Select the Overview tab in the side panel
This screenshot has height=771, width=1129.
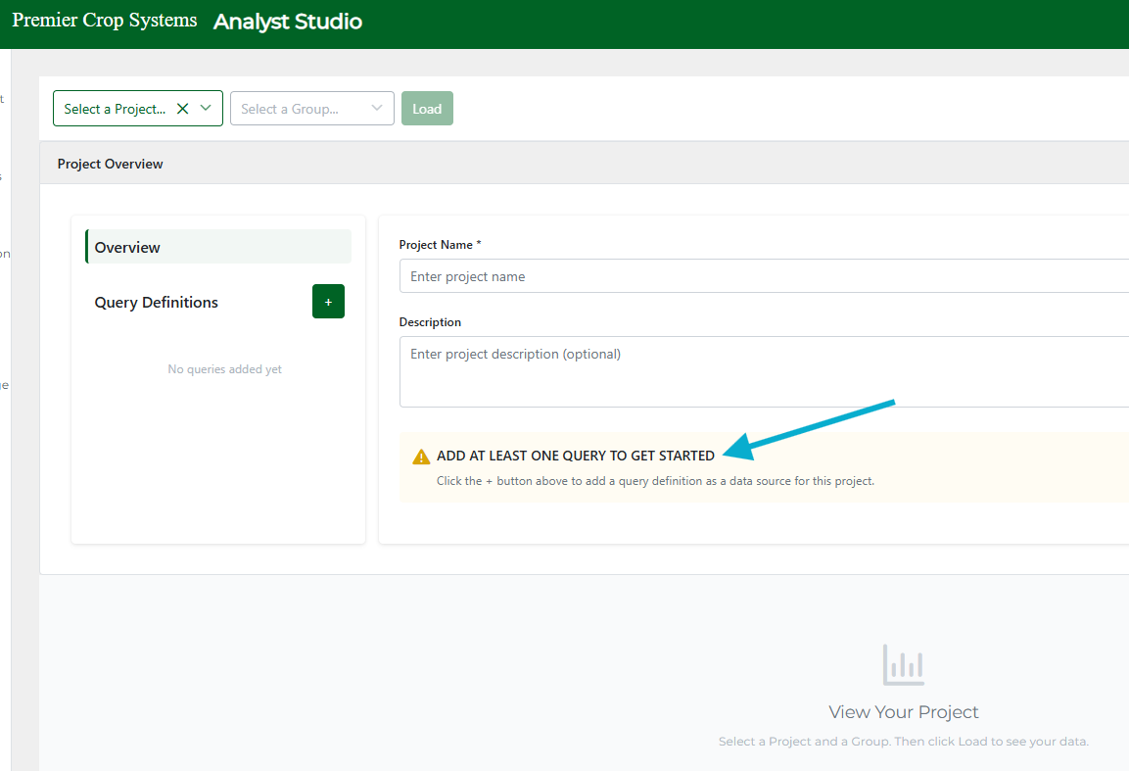[x=217, y=247]
